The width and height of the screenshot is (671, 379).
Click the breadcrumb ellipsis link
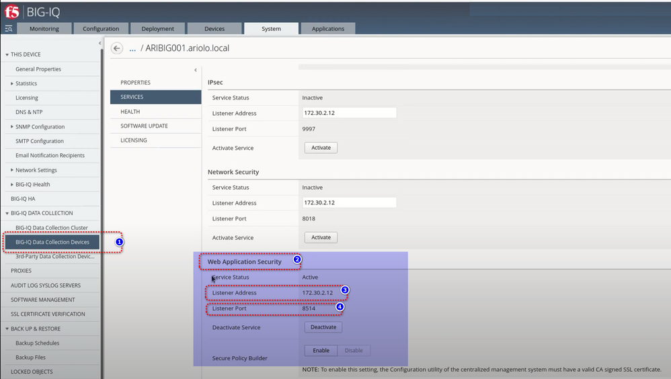(x=132, y=48)
